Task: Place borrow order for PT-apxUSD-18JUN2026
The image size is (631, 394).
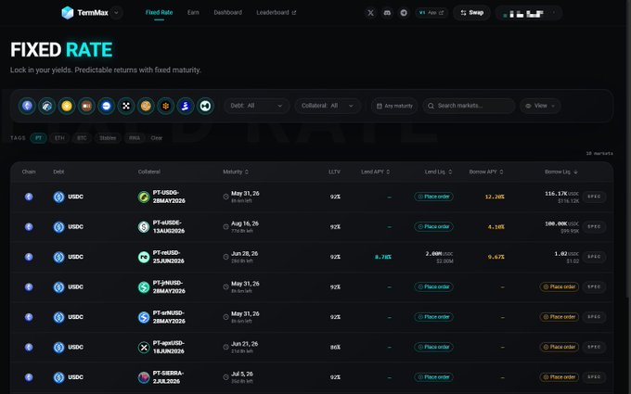Action: [559, 347]
